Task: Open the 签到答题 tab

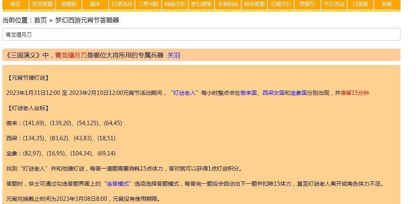Action: coord(42,4)
